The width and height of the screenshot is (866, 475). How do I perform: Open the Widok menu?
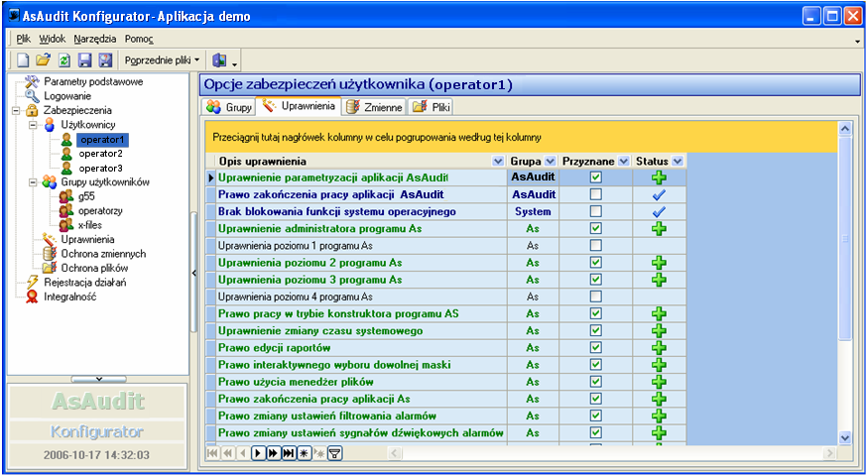tap(53, 39)
